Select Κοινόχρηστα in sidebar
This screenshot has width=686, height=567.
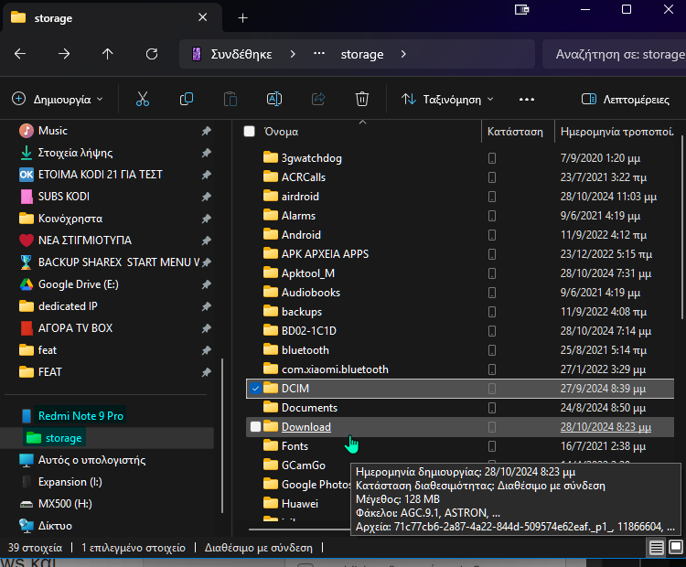pos(70,219)
